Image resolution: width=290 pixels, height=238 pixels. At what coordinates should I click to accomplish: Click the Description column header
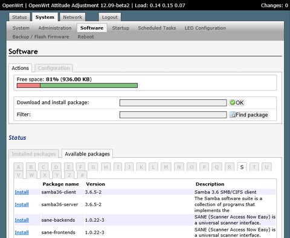pyautogui.click(x=210, y=184)
